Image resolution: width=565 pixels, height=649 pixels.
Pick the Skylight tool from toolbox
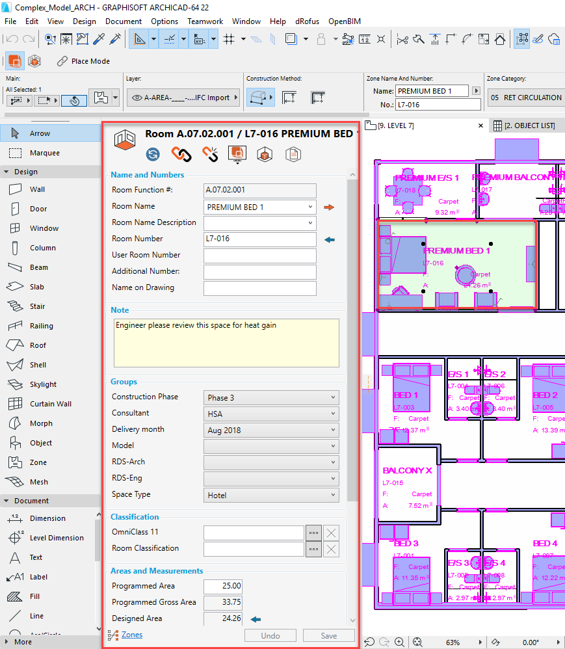click(x=43, y=384)
